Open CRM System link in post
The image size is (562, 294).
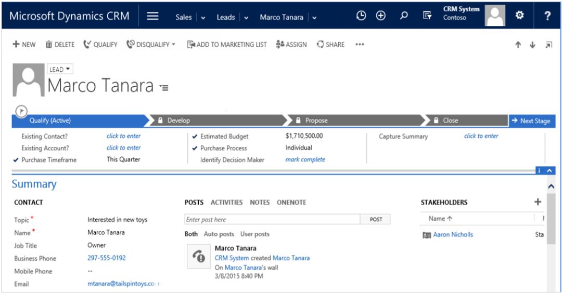tap(232, 258)
